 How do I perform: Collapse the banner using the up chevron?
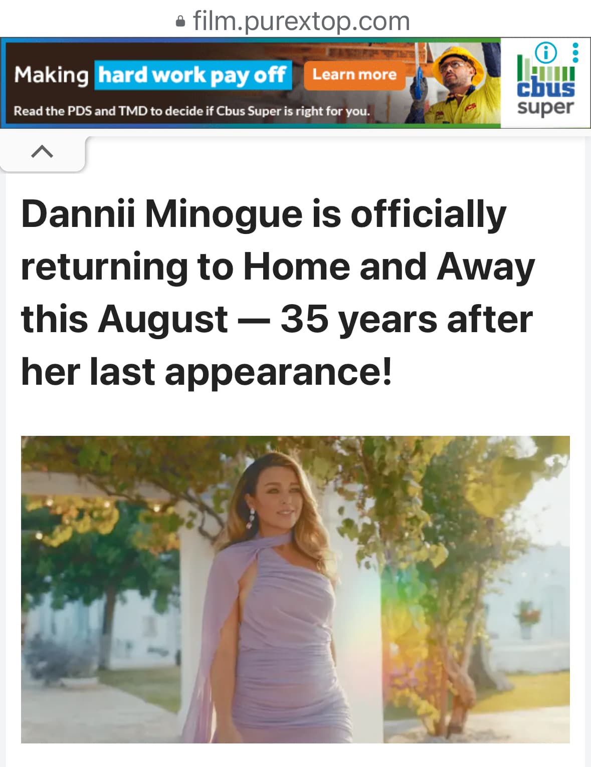[x=42, y=151]
